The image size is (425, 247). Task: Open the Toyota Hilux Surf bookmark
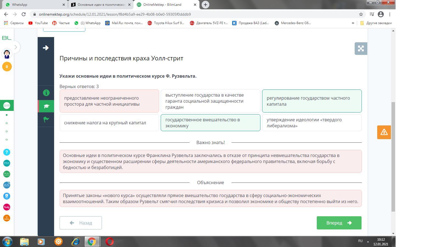pos(166,23)
